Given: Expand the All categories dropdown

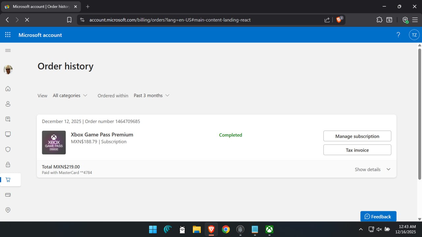Looking at the screenshot, I should click(70, 96).
